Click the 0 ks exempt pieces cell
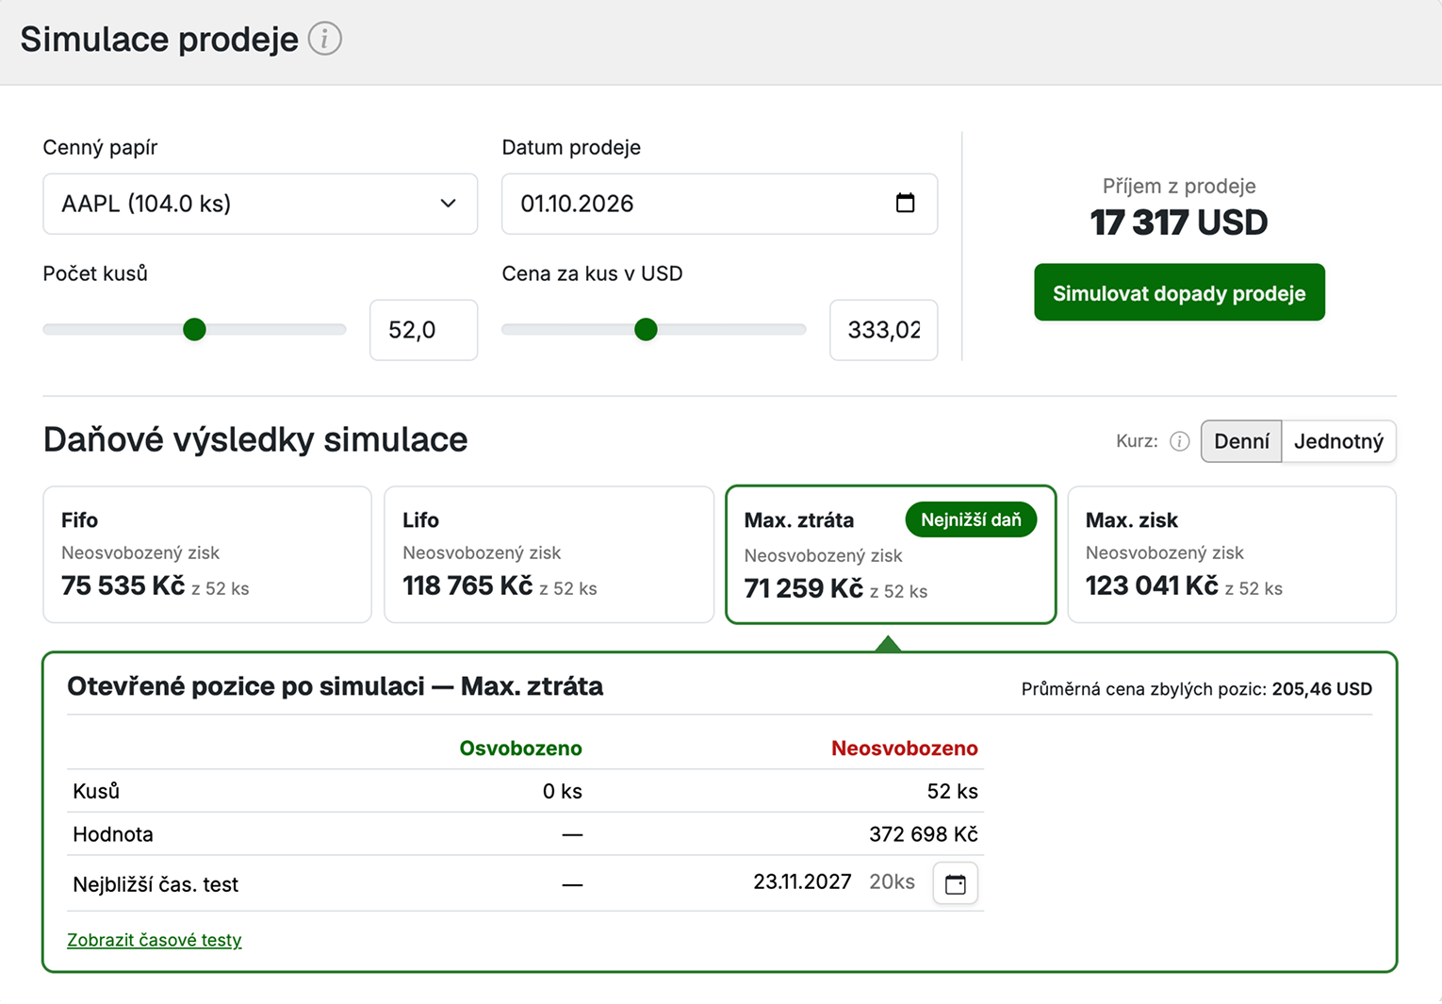The height and width of the screenshot is (1004, 1442). (x=563, y=791)
